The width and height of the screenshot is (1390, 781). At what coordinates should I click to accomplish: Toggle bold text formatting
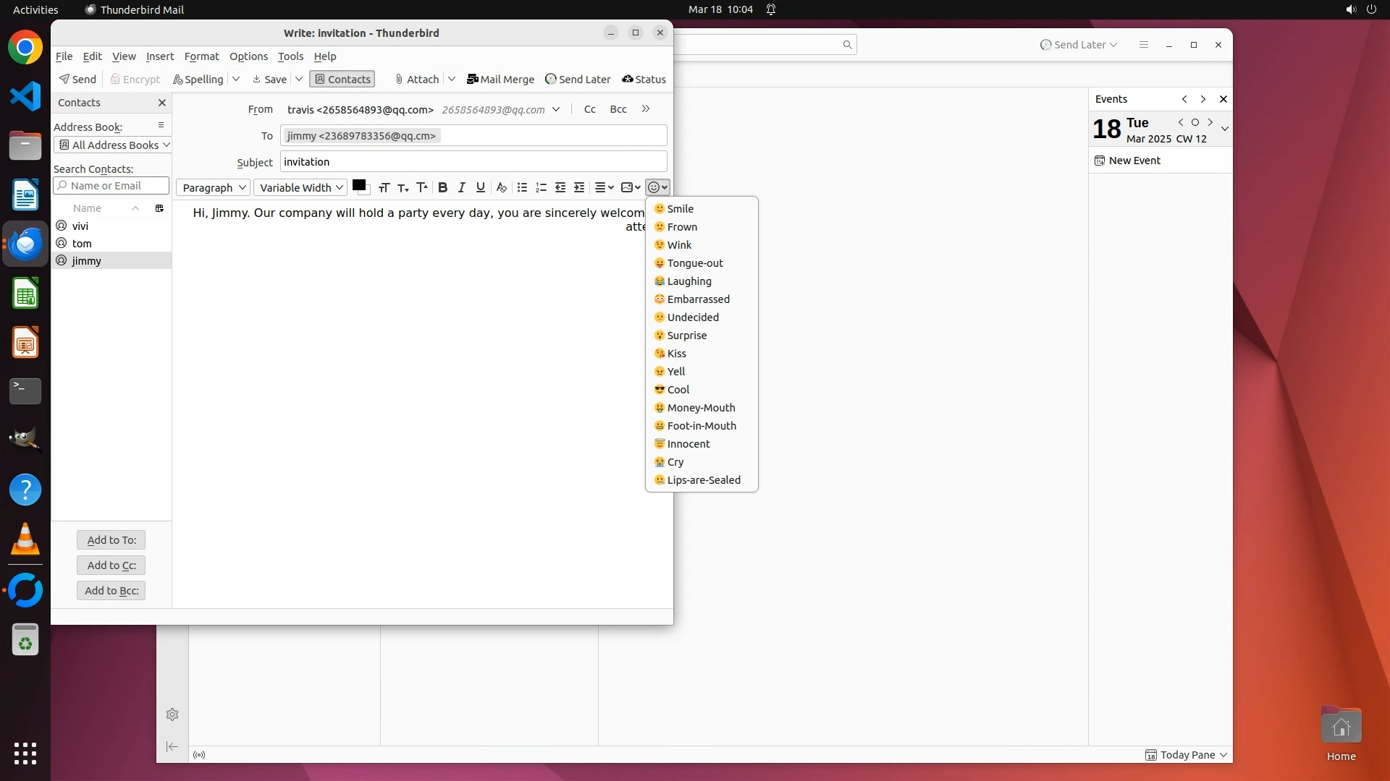click(442, 187)
